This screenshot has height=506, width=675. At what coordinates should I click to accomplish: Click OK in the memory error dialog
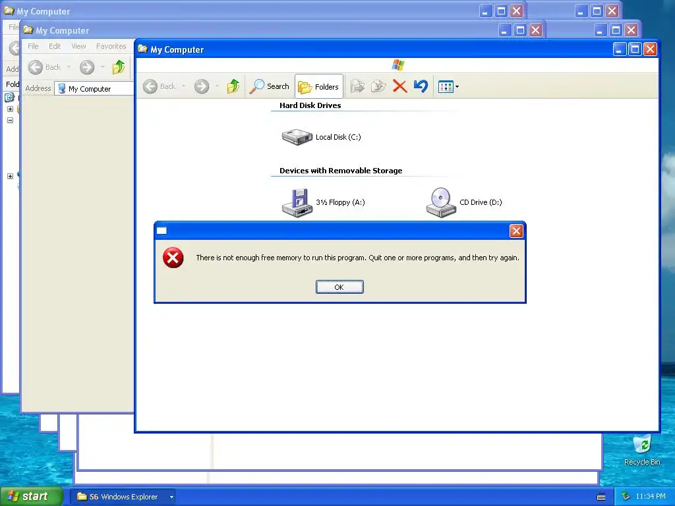pyautogui.click(x=339, y=287)
